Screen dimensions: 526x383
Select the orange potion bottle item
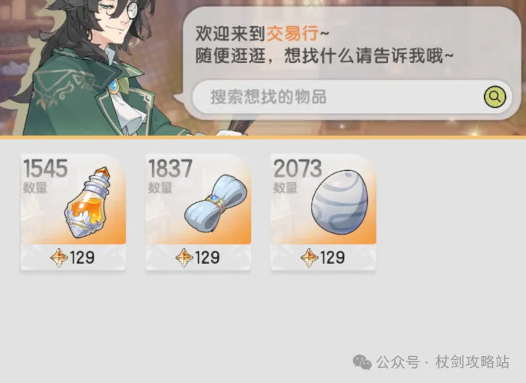point(89,202)
